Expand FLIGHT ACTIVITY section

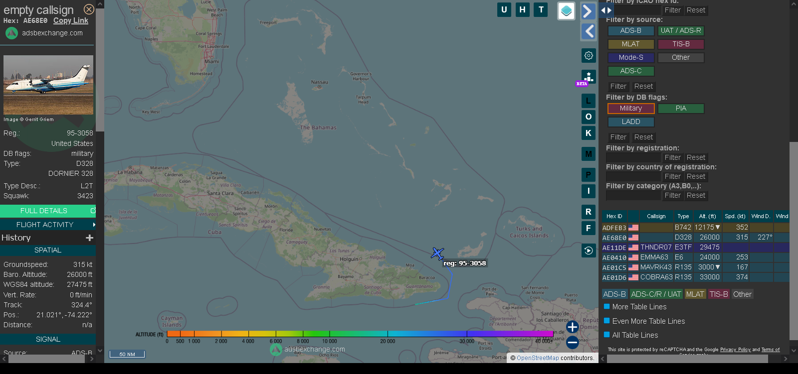tap(48, 225)
